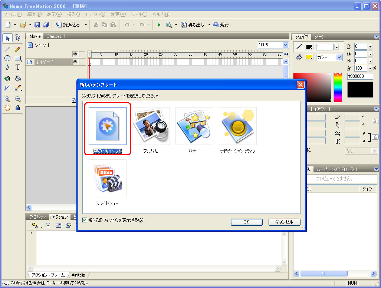
Task: Select the subselection node tool
Action: click(x=17, y=38)
